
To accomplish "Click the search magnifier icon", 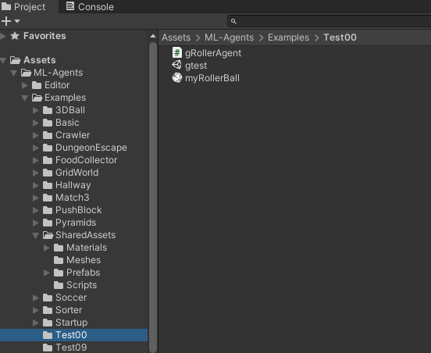I will 233,21.
